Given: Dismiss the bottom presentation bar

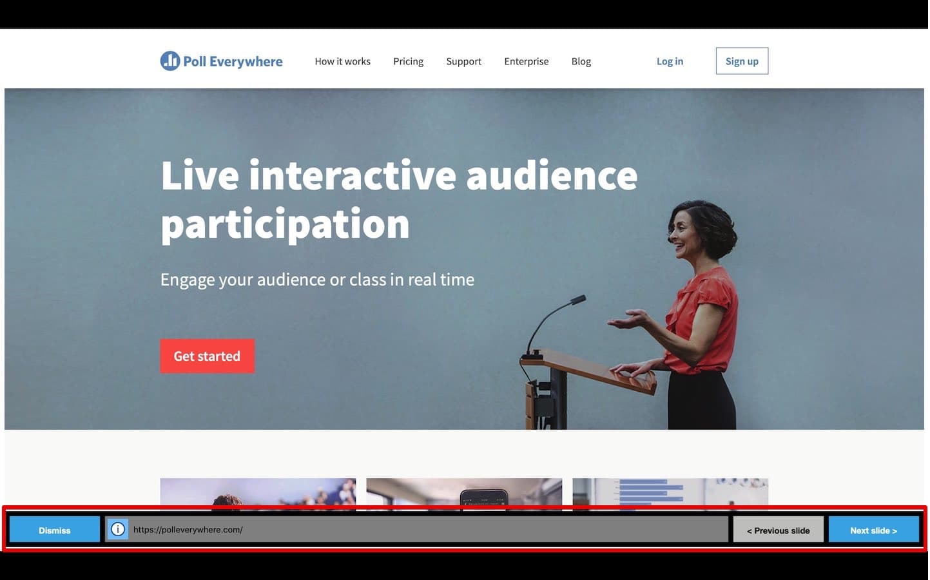Looking at the screenshot, I should click(x=55, y=530).
